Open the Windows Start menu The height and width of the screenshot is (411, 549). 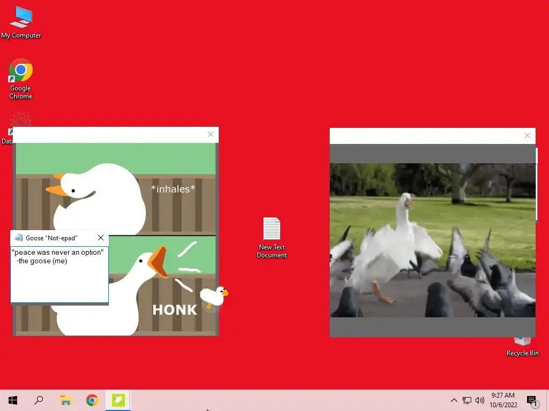click(x=13, y=400)
